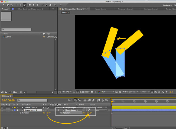Select the Puppet Pin tool
Viewport: 176px width, 129px height.
coord(61,5)
